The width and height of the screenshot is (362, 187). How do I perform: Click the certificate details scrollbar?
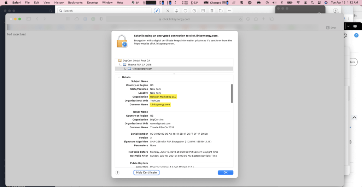click(x=232, y=93)
